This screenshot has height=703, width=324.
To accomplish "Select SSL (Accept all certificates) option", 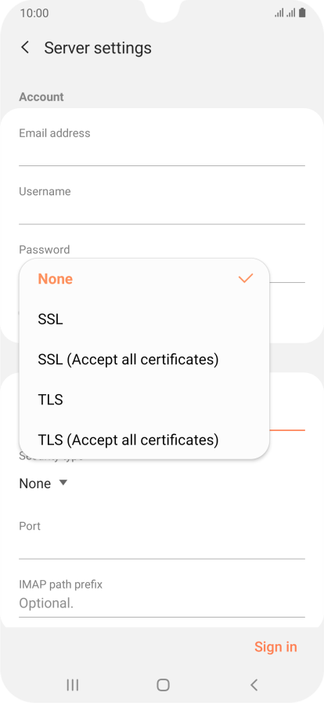I will (144, 360).
